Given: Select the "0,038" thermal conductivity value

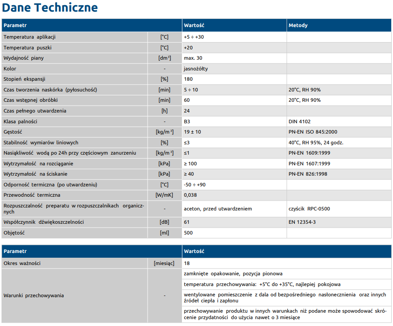Looking at the screenshot, I should [190, 195].
